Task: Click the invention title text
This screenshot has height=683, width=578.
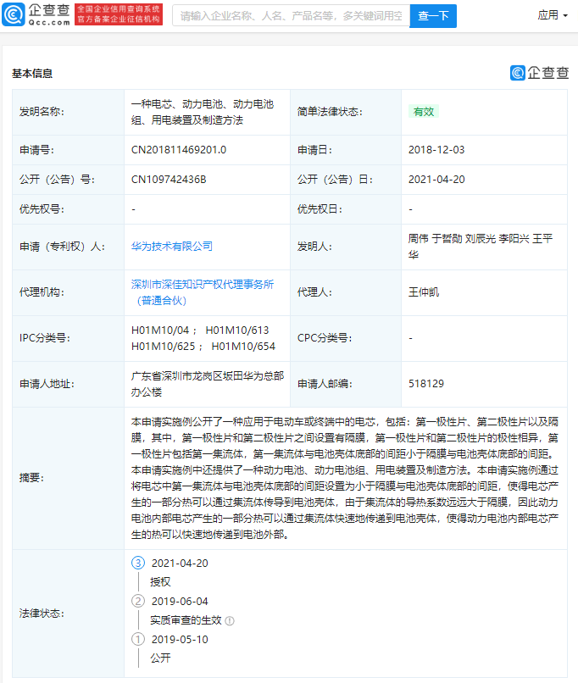Action: click(202, 112)
